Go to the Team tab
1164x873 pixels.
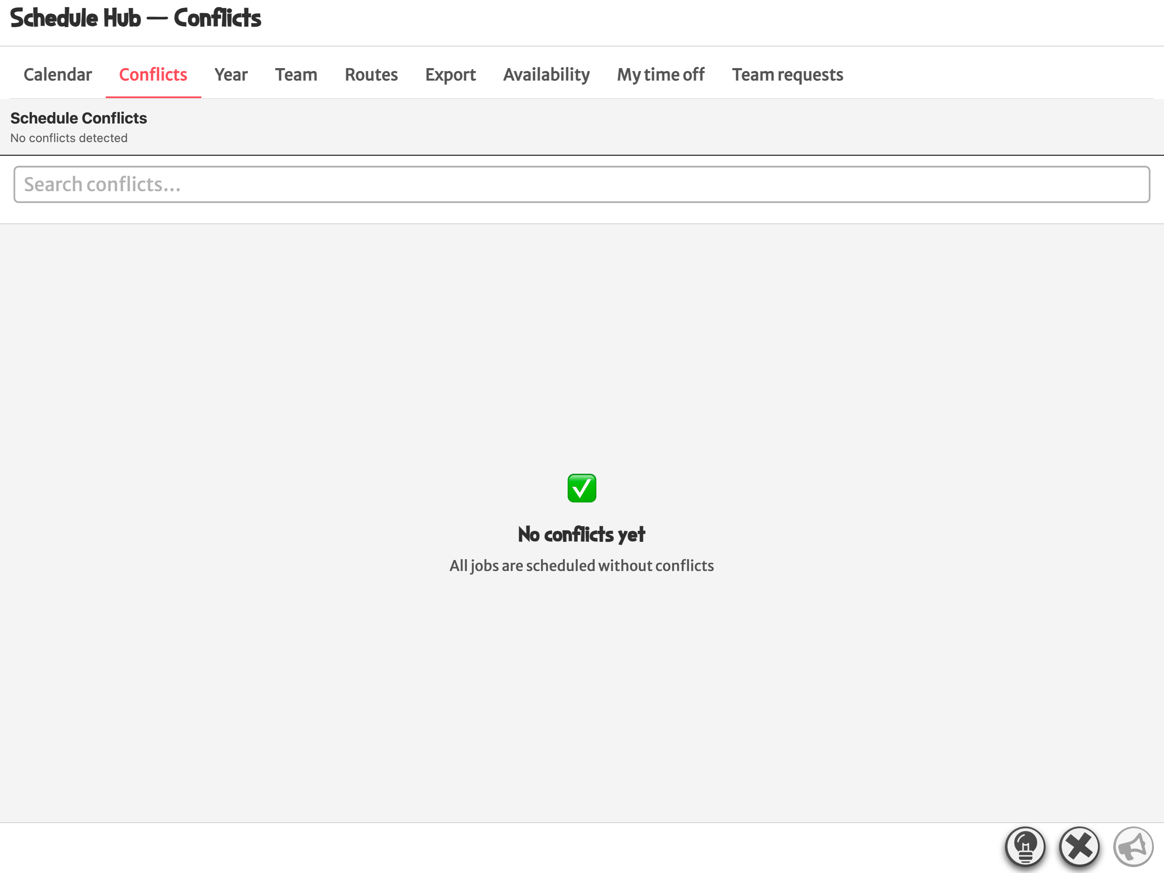pos(296,75)
